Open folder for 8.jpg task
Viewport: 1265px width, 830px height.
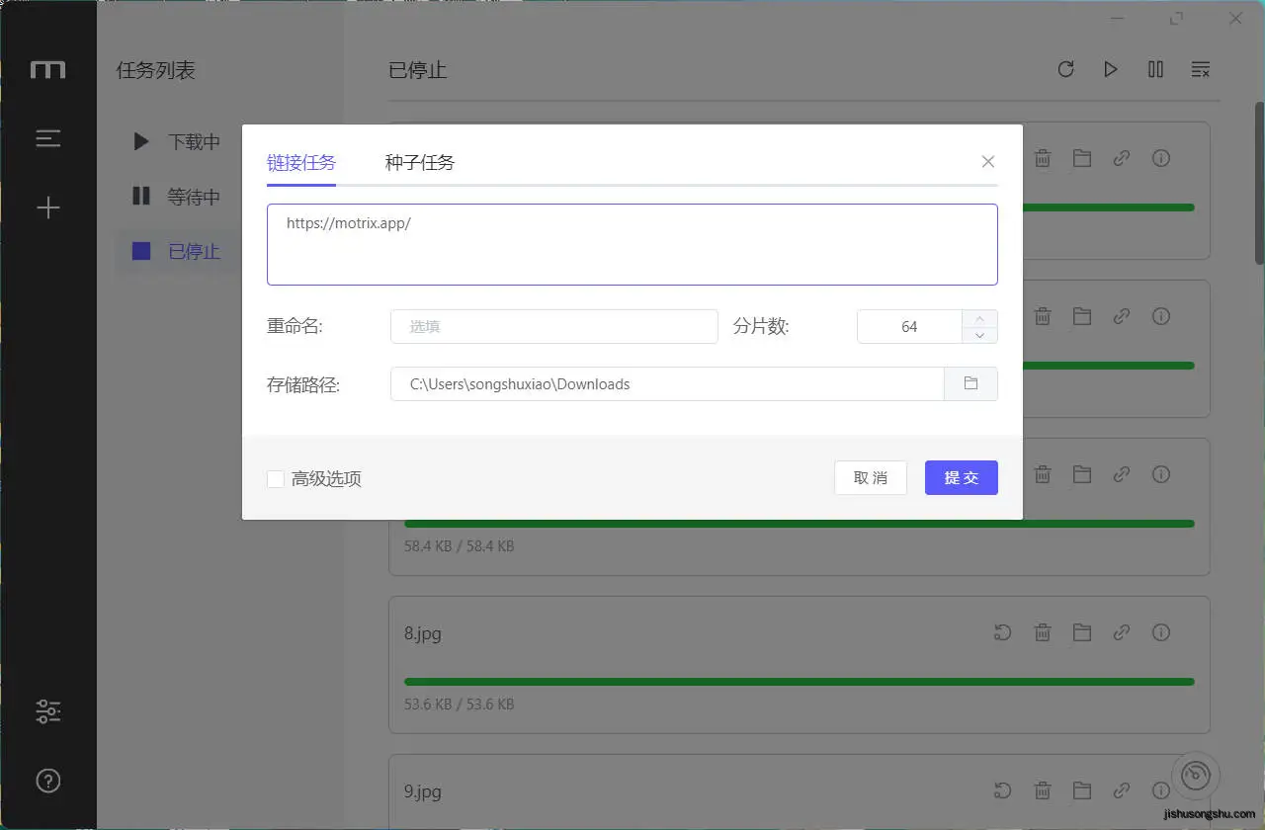1082,632
